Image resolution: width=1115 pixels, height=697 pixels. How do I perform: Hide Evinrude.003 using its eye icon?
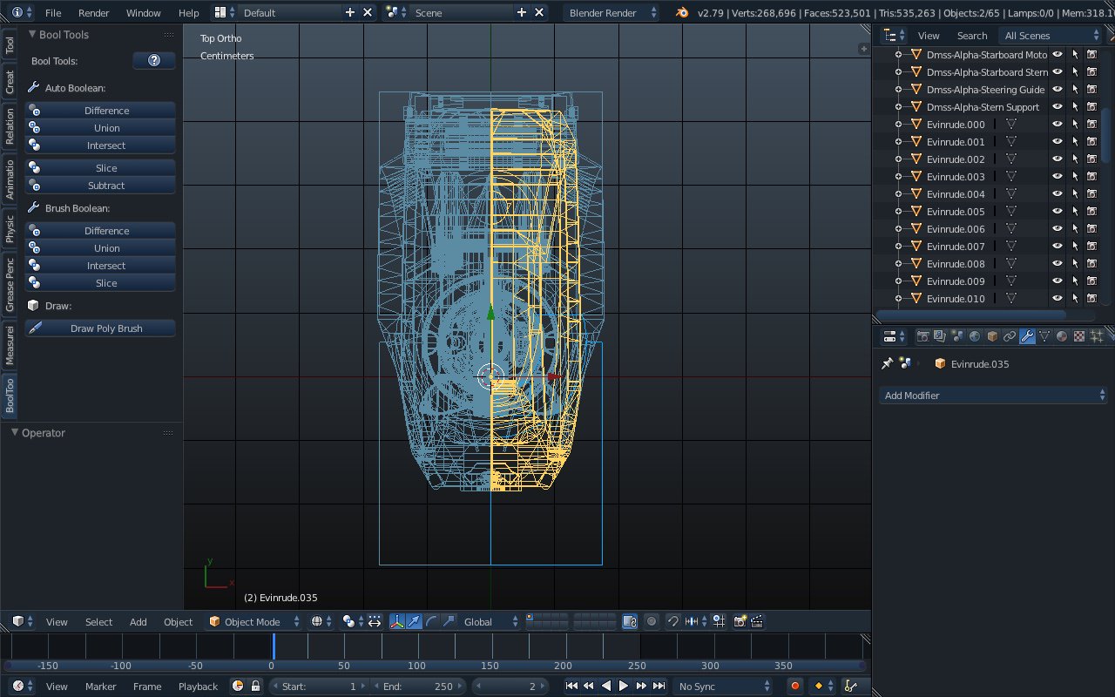point(1058,177)
